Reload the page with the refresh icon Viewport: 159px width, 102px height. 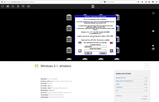coord(101,2)
